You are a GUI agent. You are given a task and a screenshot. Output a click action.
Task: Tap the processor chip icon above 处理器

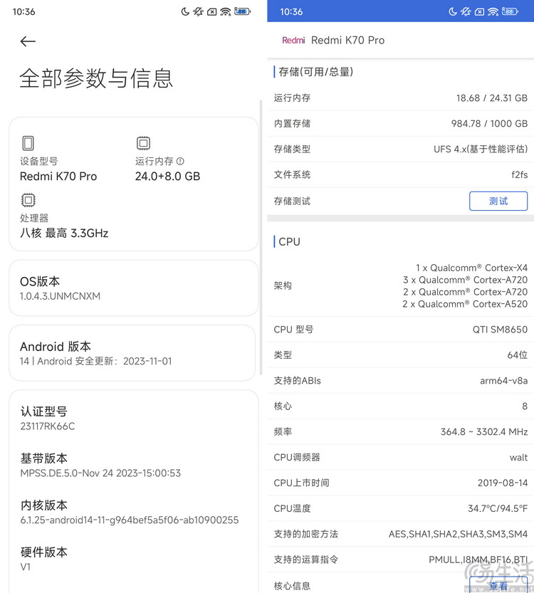point(28,200)
